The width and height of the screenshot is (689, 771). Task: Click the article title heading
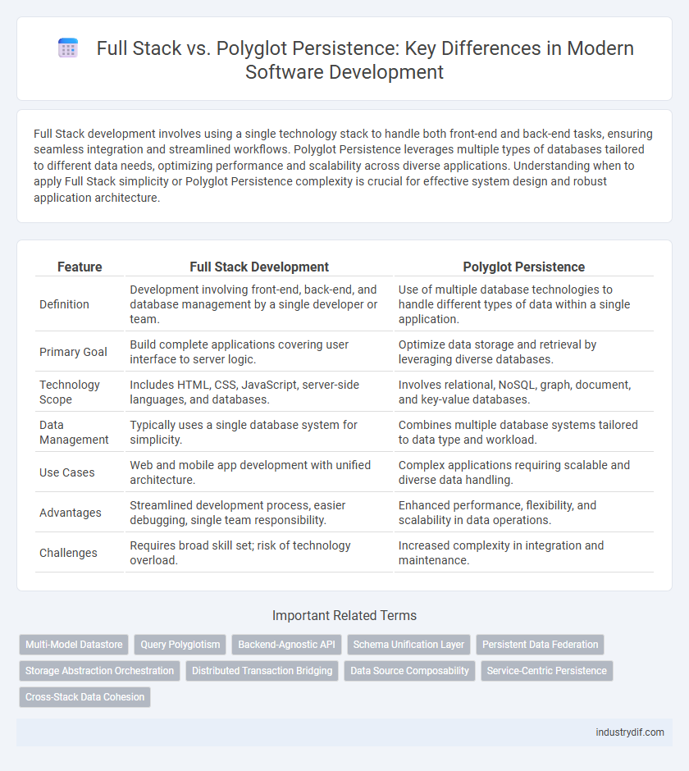tap(364, 60)
